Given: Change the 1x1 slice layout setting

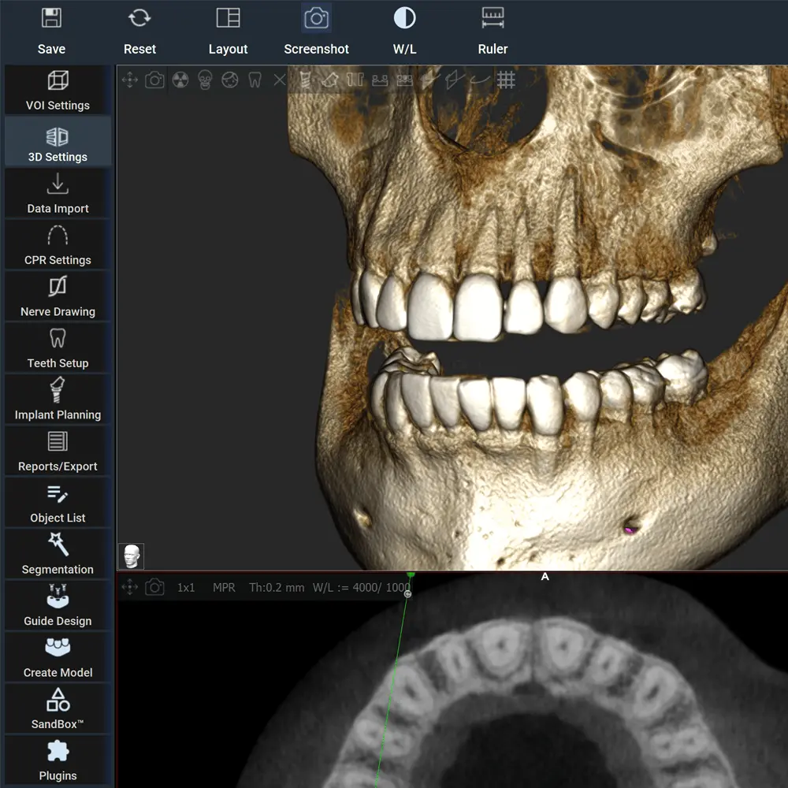Looking at the screenshot, I should pyautogui.click(x=186, y=588).
